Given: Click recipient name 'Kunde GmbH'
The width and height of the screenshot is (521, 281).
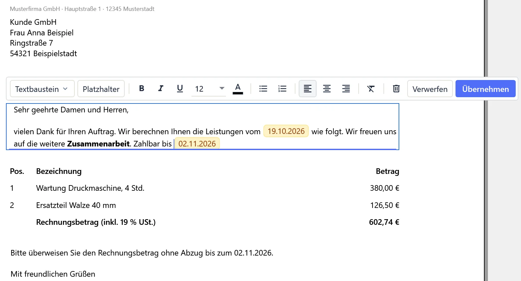Looking at the screenshot, I should 33,22.
